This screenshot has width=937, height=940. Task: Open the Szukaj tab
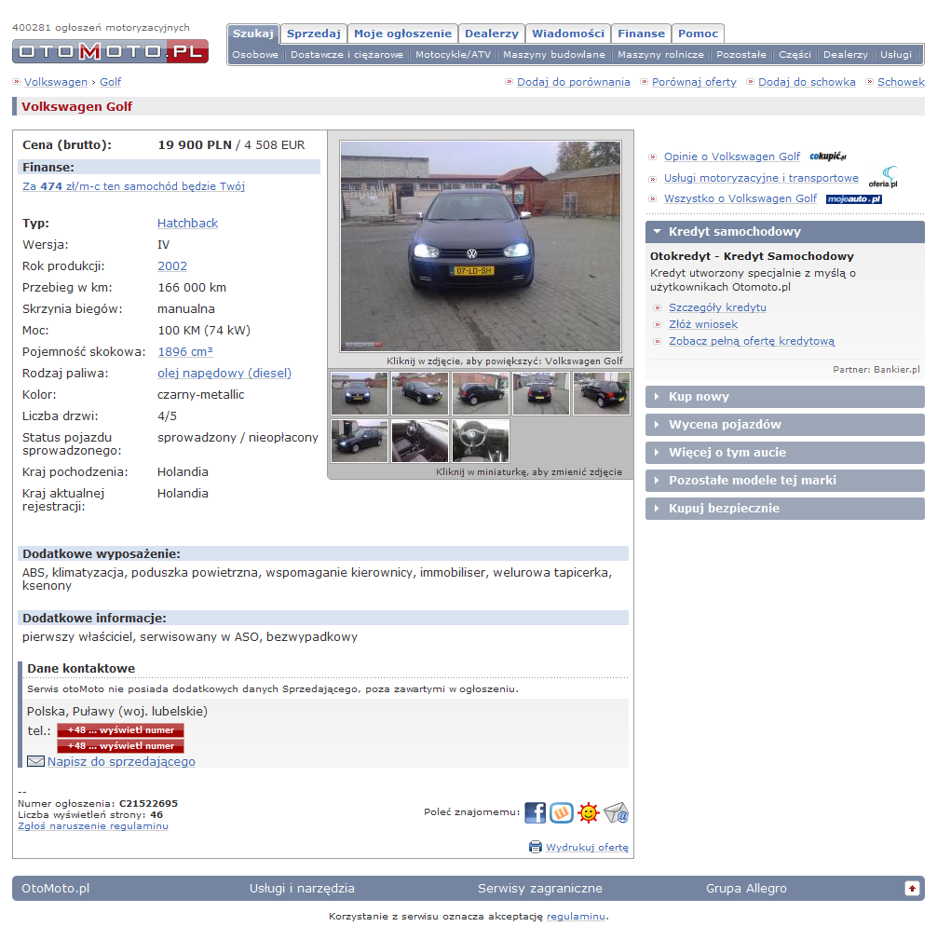pyautogui.click(x=253, y=34)
